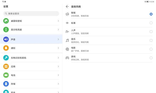The height and width of the screenshot is (93, 156).
Task: Click the 桌面和壁纸 green picture icon
Action: coord(6,21)
